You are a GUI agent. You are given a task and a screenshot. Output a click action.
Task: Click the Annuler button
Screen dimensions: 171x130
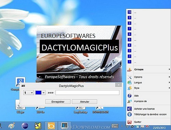click(84, 102)
